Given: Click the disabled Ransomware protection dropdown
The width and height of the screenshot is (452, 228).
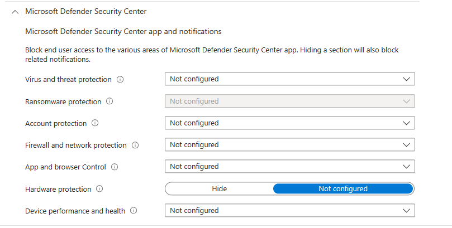Looking at the screenshot, I should tap(289, 101).
